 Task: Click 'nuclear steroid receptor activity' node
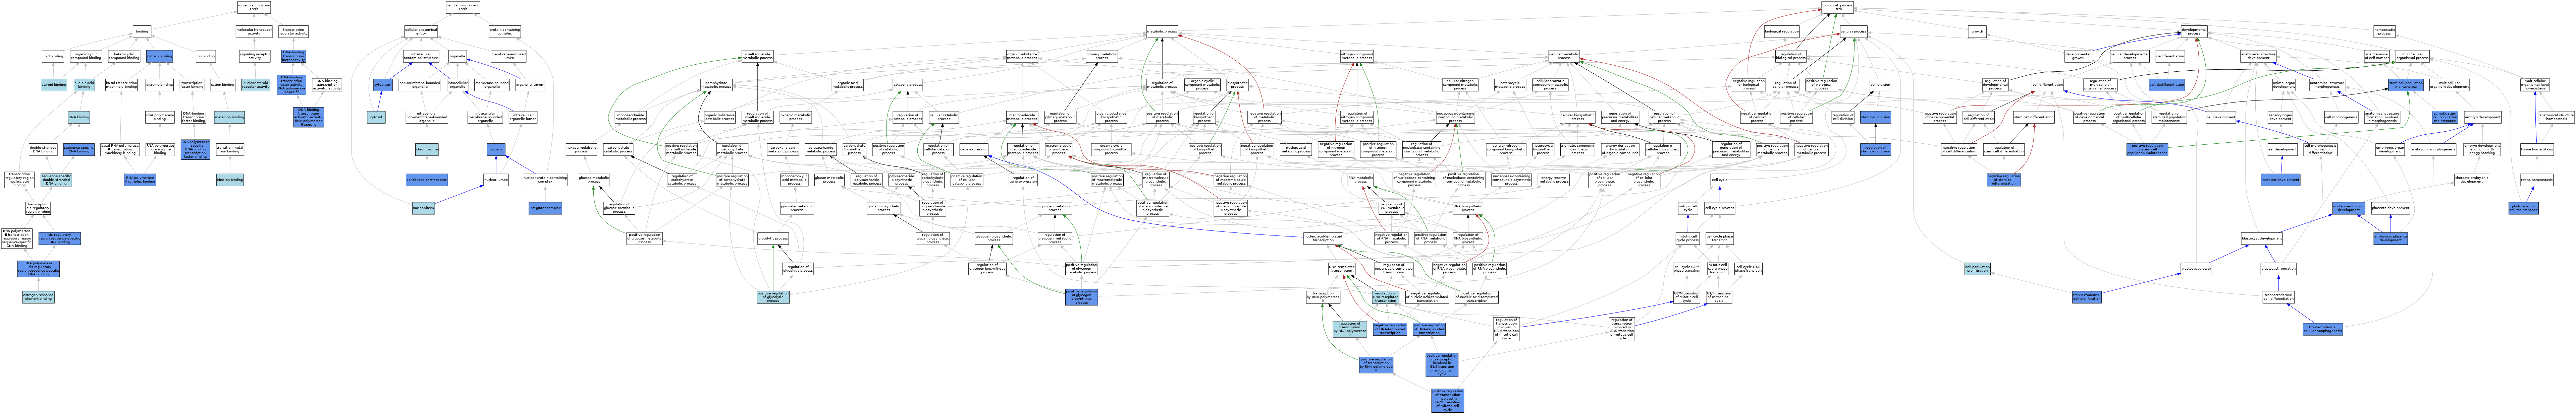pos(256,85)
